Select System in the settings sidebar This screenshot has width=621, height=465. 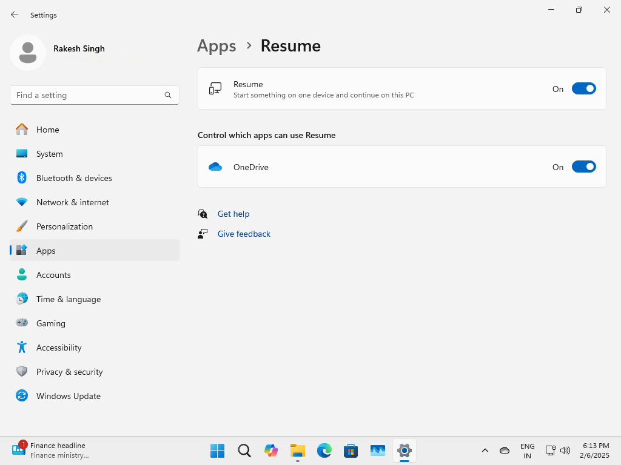[49, 154]
